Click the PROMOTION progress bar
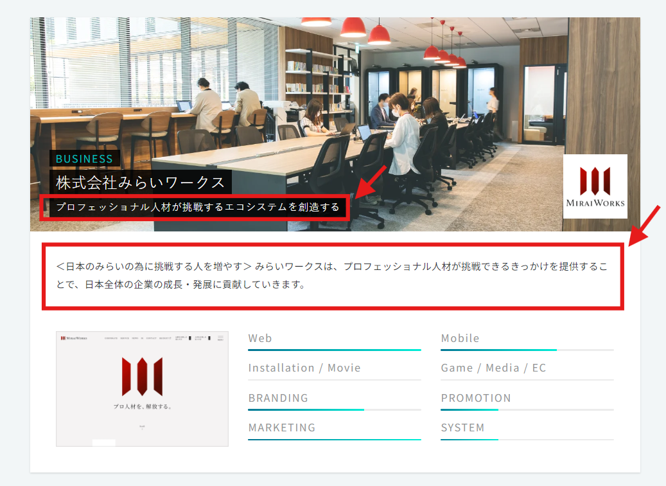Image resolution: width=666 pixels, height=486 pixels. tap(527, 410)
